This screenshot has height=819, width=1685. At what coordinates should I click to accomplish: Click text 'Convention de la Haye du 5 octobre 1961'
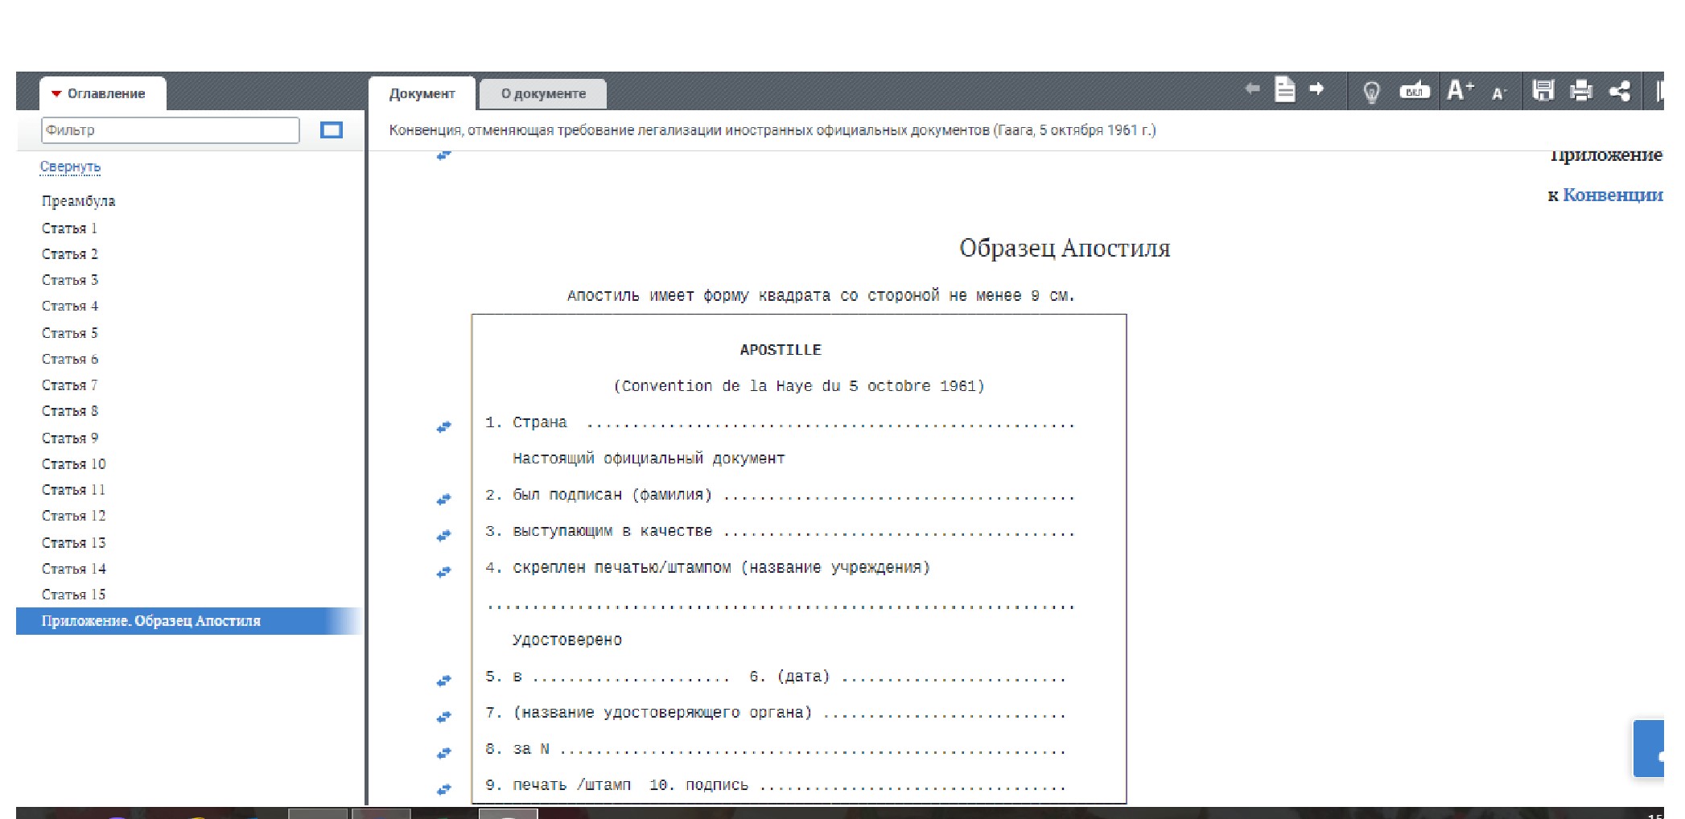click(798, 386)
